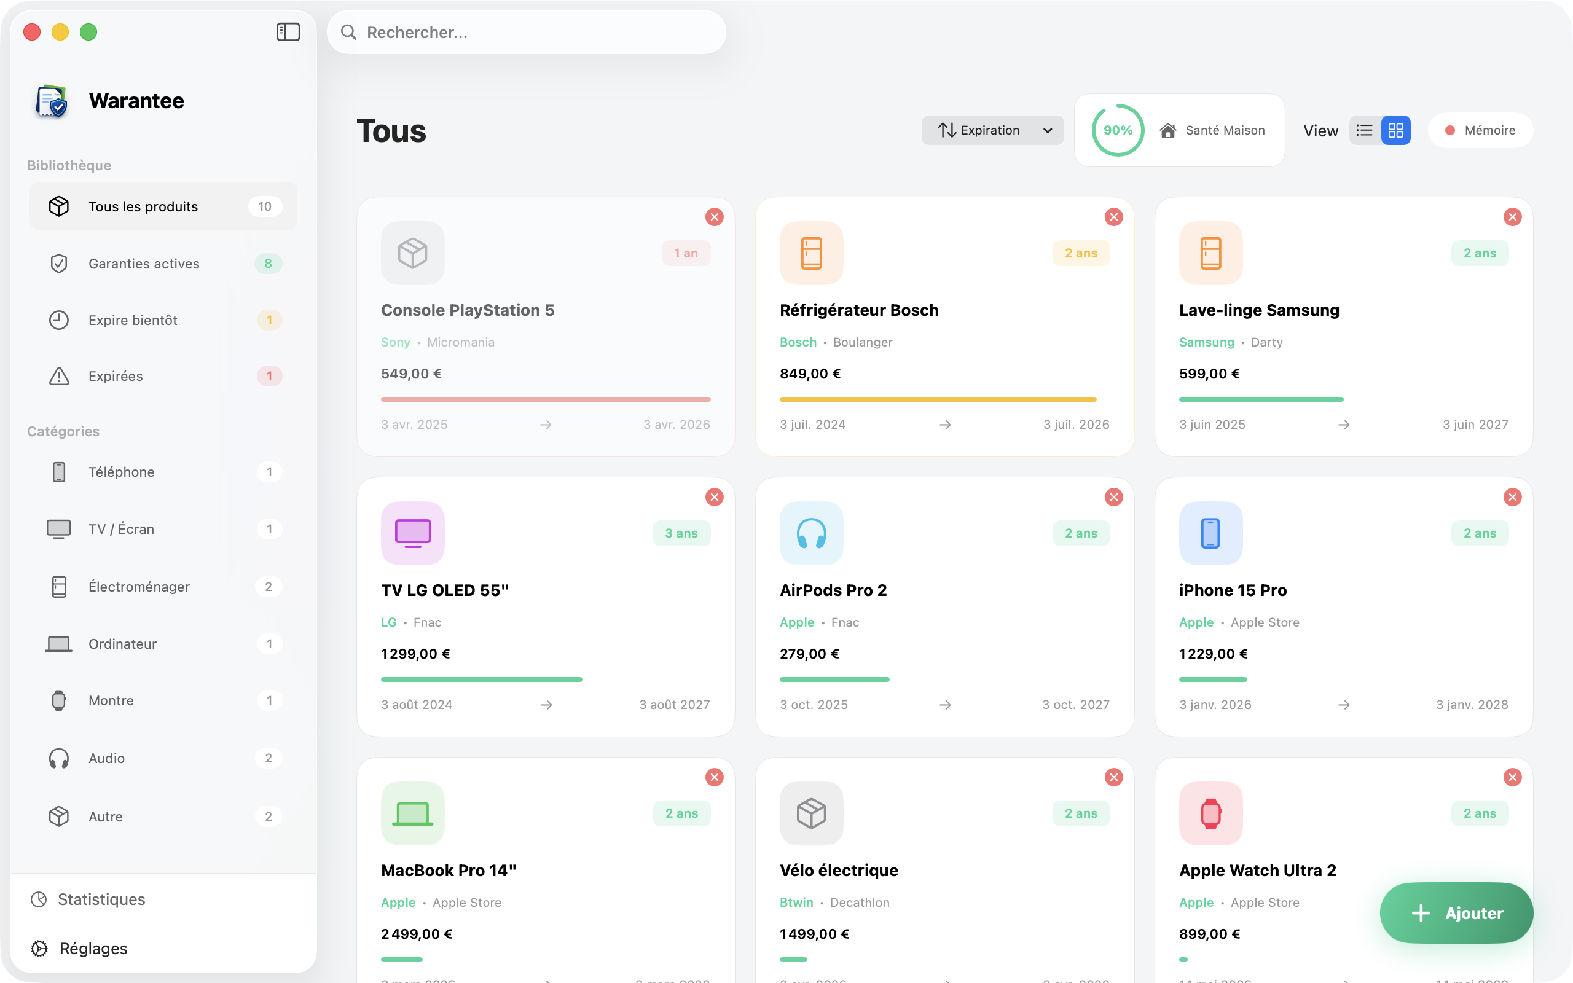Click the 2 499,00 € MacBook price
The width and height of the screenshot is (1573, 983).
(417, 934)
